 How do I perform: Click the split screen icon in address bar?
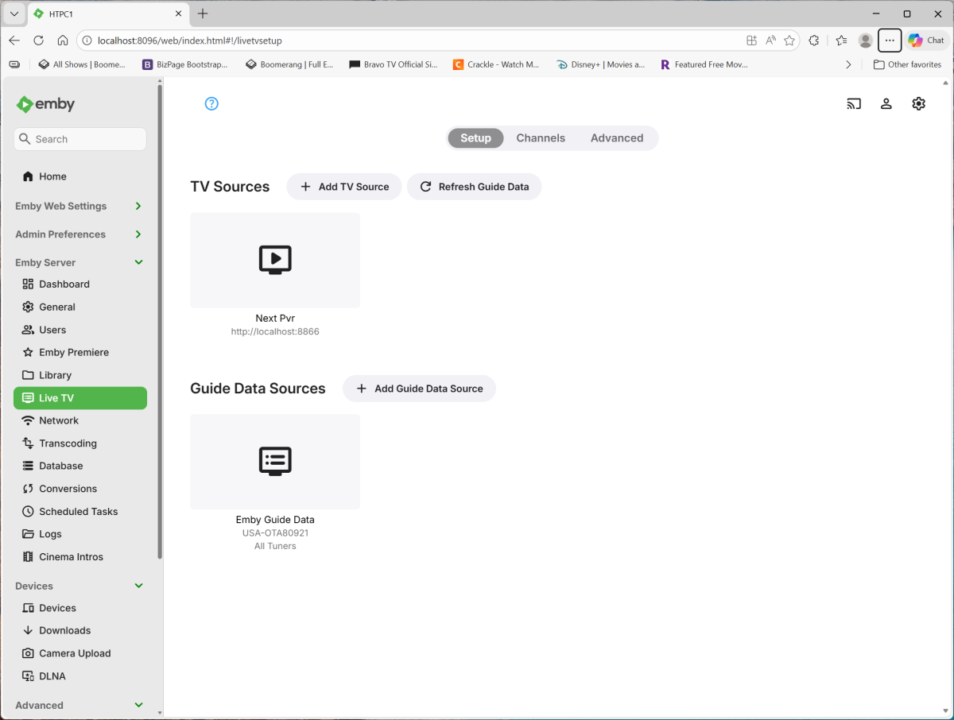tap(751, 41)
